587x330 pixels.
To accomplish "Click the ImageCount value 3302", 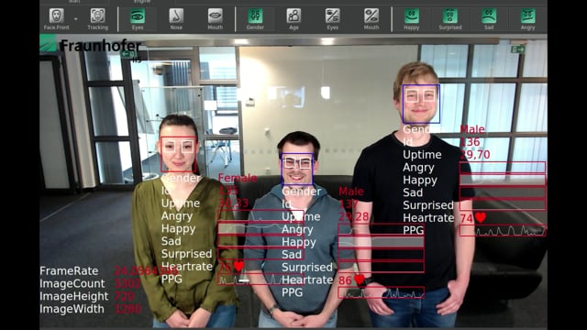I will click(x=127, y=283).
